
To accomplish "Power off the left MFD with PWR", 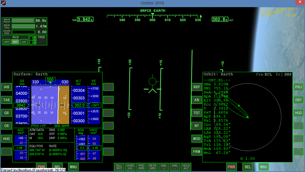I will pos(41,167).
